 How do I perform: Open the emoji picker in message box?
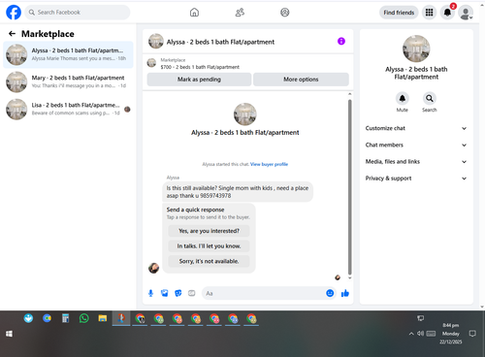point(330,293)
